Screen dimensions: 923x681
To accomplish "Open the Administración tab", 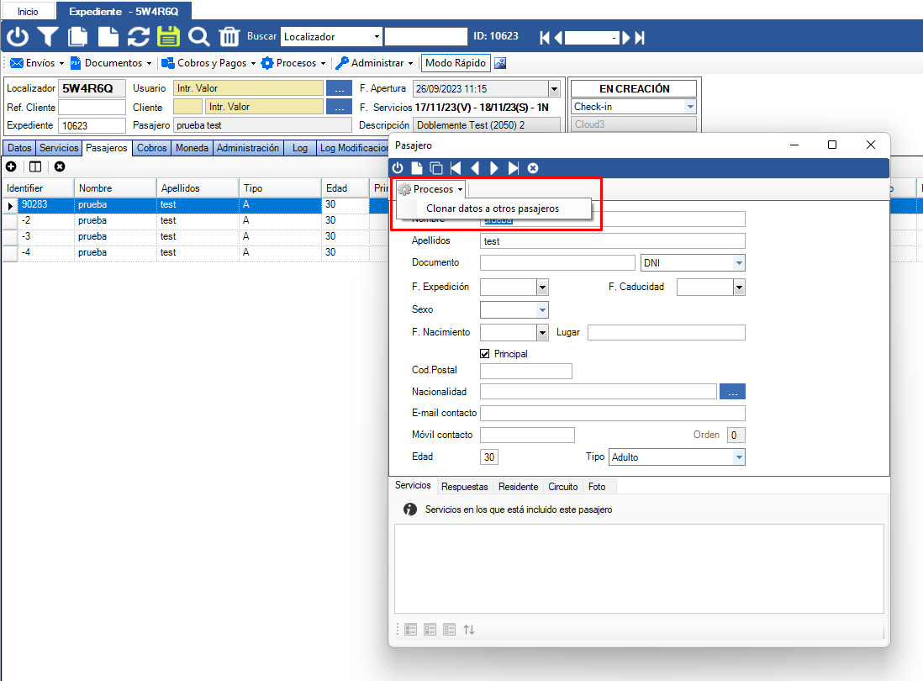I will click(x=248, y=148).
